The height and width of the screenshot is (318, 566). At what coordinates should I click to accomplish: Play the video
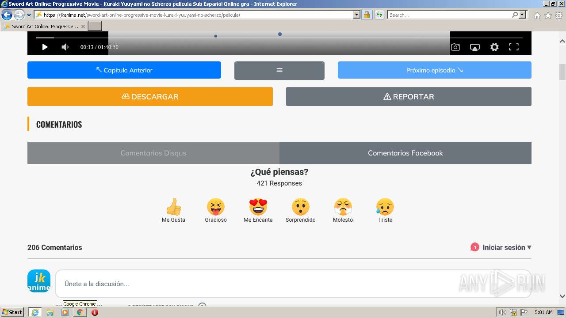pyautogui.click(x=45, y=47)
